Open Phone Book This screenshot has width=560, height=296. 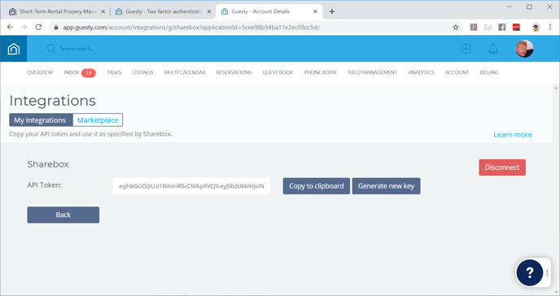pos(321,72)
